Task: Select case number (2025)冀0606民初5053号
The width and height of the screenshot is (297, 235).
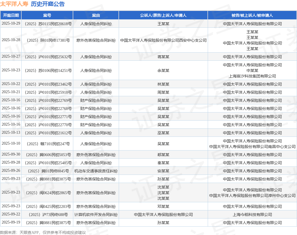Action: click(x=48, y=155)
